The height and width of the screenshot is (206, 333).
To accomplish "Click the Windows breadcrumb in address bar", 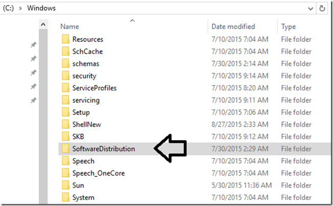I will [42, 9].
